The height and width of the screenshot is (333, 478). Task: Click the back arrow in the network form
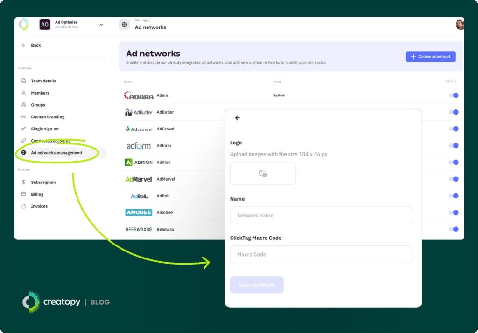(x=237, y=118)
